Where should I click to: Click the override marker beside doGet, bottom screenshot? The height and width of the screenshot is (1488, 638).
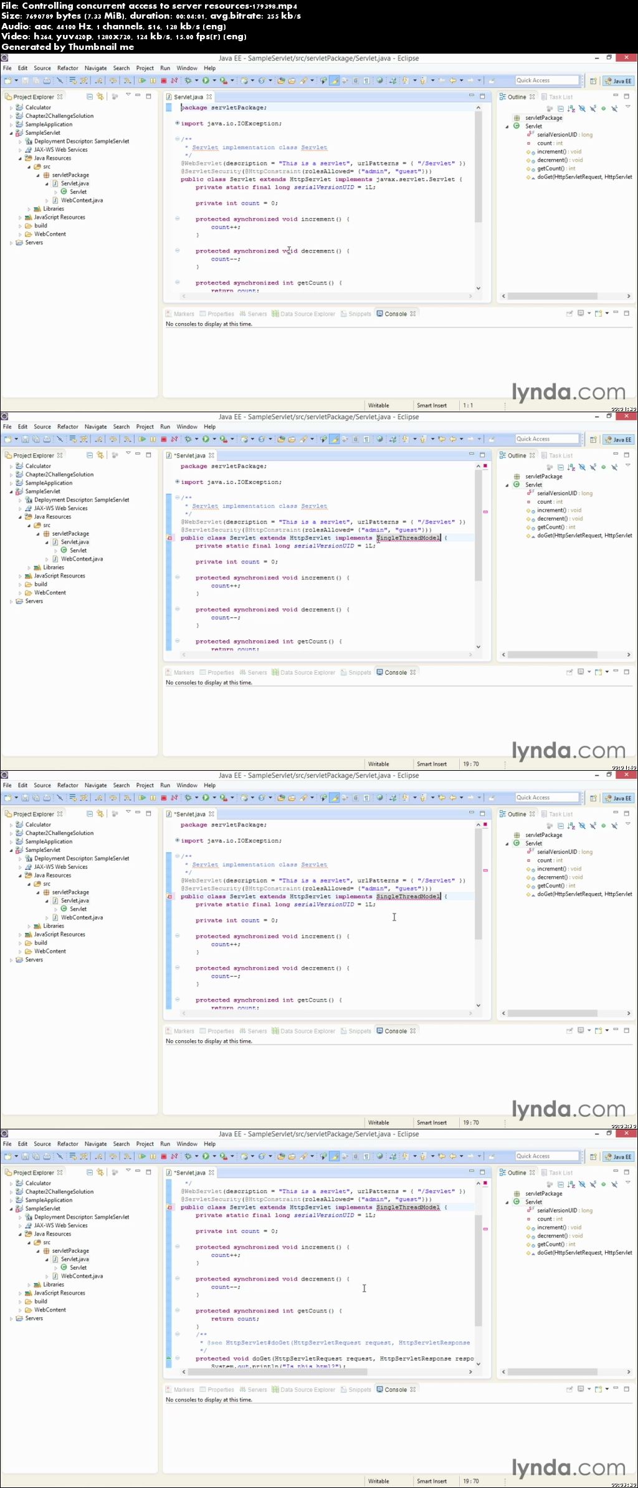point(169,1358)
